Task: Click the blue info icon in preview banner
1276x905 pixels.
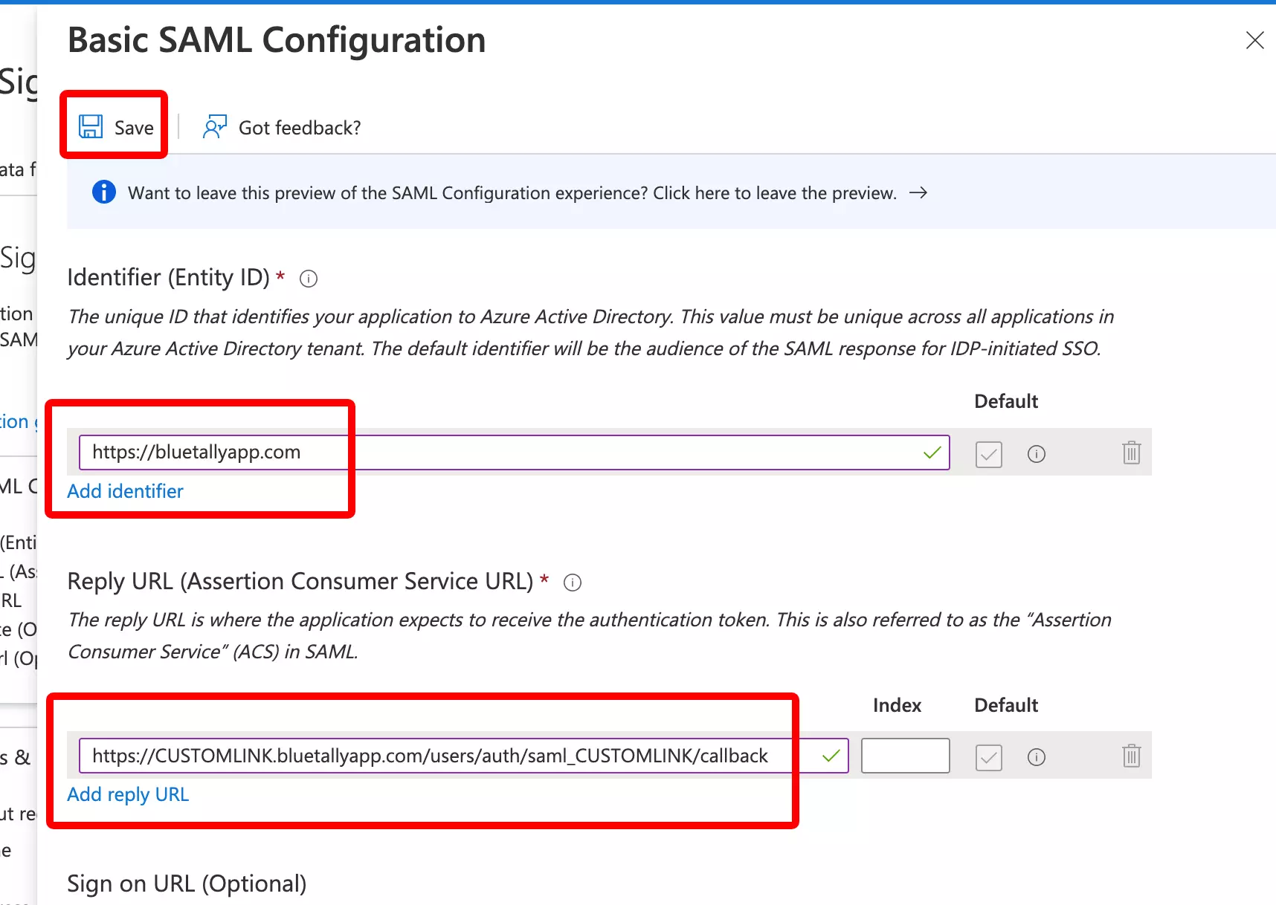Action: click(103, 192)
